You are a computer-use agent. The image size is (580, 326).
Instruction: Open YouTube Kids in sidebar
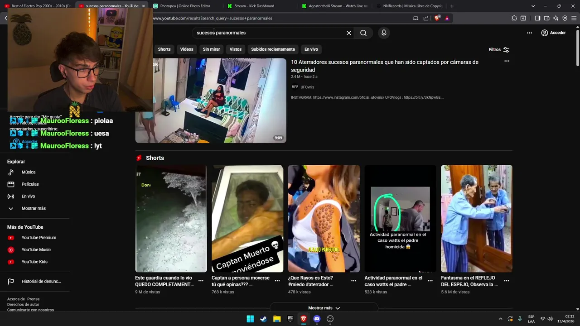pos(34,262)
